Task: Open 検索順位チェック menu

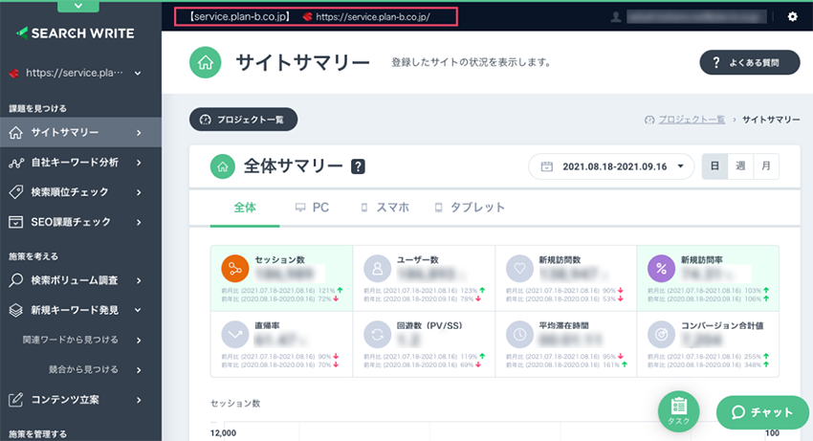Action: pos(81,192)
